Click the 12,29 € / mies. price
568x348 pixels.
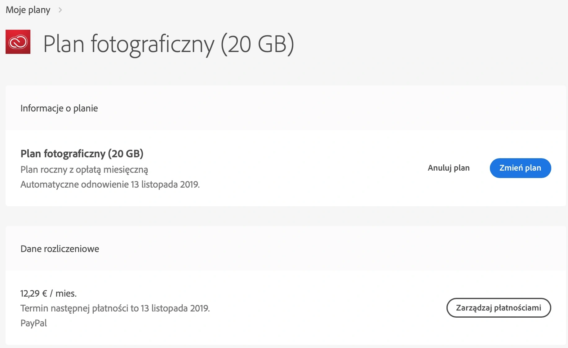(x=48, y=294)
